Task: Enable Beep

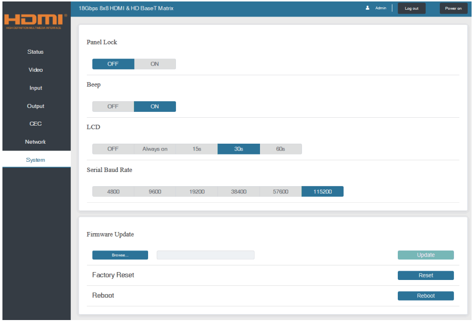Action: pyautogui.click(x=155, y=106)
